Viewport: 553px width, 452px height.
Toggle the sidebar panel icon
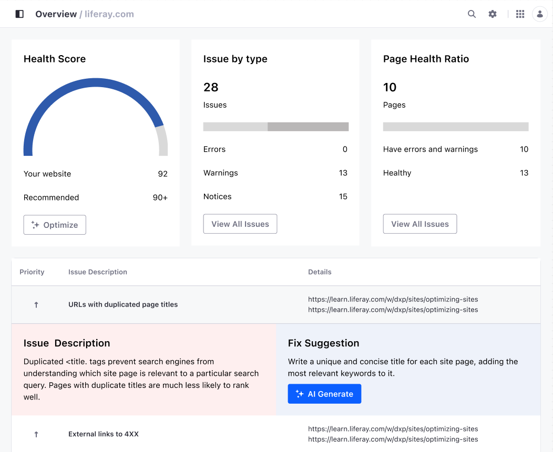point(19,14)
